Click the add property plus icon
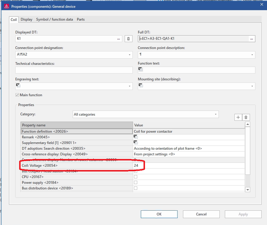 pyautogui.click(x=238, y=117)
